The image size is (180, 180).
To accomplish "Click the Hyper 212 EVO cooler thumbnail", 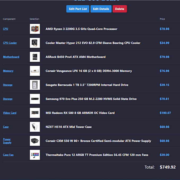I will click(35, 43).
